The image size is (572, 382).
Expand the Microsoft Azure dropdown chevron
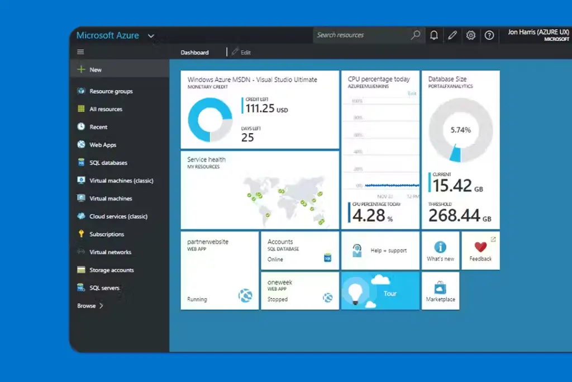151,36
